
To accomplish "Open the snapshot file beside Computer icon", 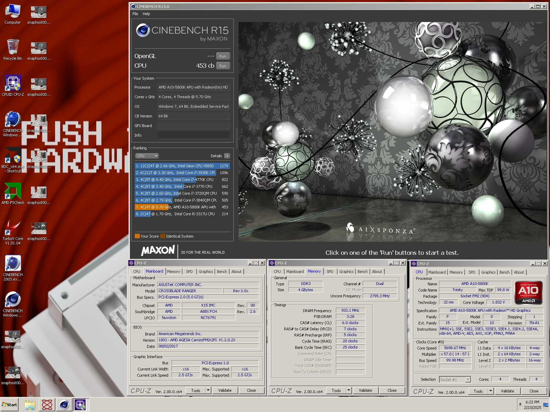I will point(38,14).
